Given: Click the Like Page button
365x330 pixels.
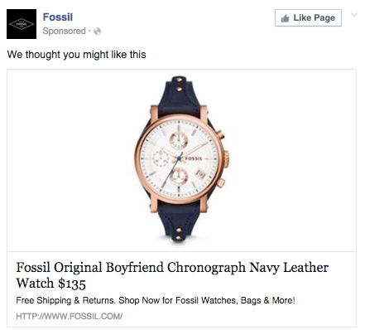Looking at the screenshot, I should [308, 18].
